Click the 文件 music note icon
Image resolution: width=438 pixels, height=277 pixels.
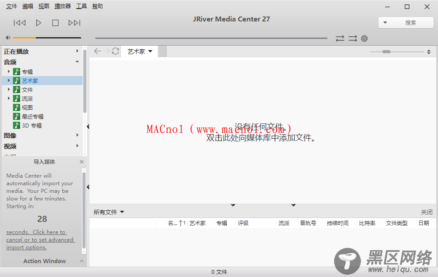pyautogui.click(x=17, y=89)
